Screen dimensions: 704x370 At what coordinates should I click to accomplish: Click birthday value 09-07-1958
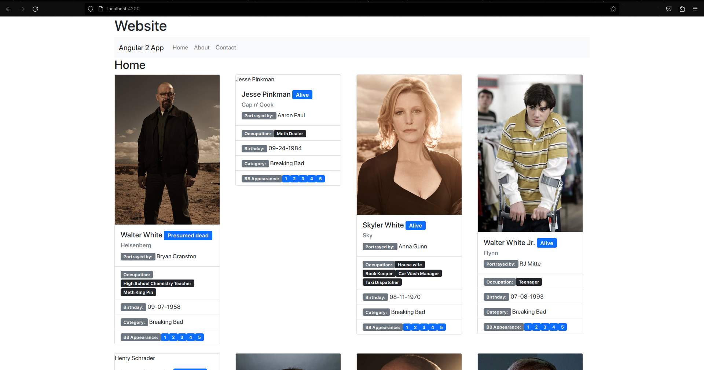pos(164,307)
